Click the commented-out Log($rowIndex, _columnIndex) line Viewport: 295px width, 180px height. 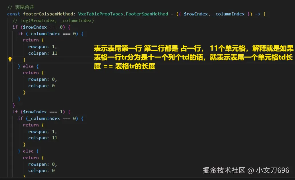pos(53,21)
